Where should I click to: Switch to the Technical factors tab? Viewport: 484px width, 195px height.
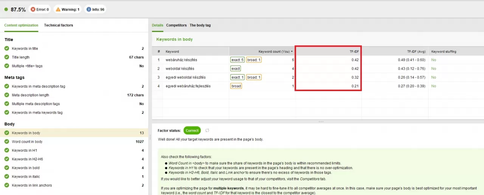tap(59, 25)
